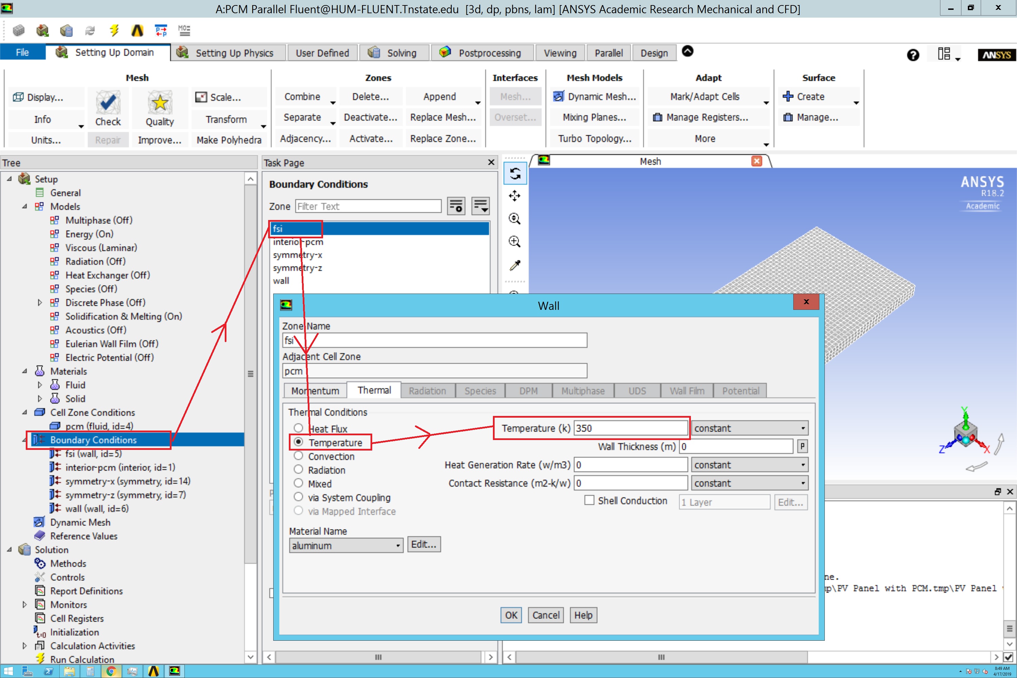Expand the Discrete Phase tree node

coord(40,303)
